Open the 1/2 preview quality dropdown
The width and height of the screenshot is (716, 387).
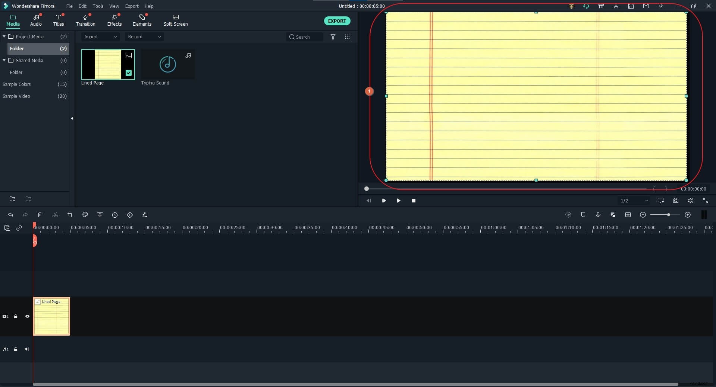click(634, 201)
